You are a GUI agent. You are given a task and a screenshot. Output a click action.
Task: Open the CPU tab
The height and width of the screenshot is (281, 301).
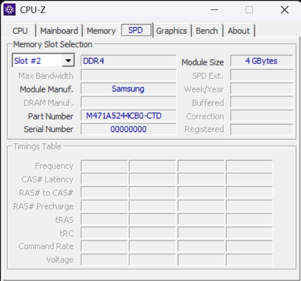(20, 30)
